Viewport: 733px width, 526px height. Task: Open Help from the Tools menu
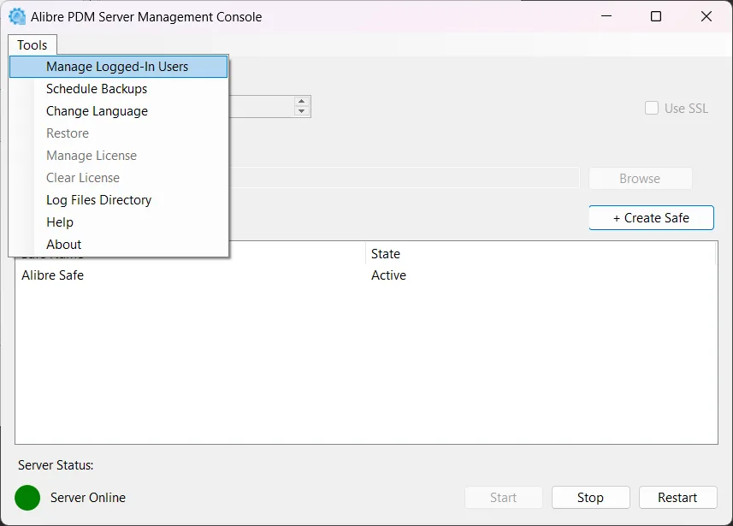[118, 222]
